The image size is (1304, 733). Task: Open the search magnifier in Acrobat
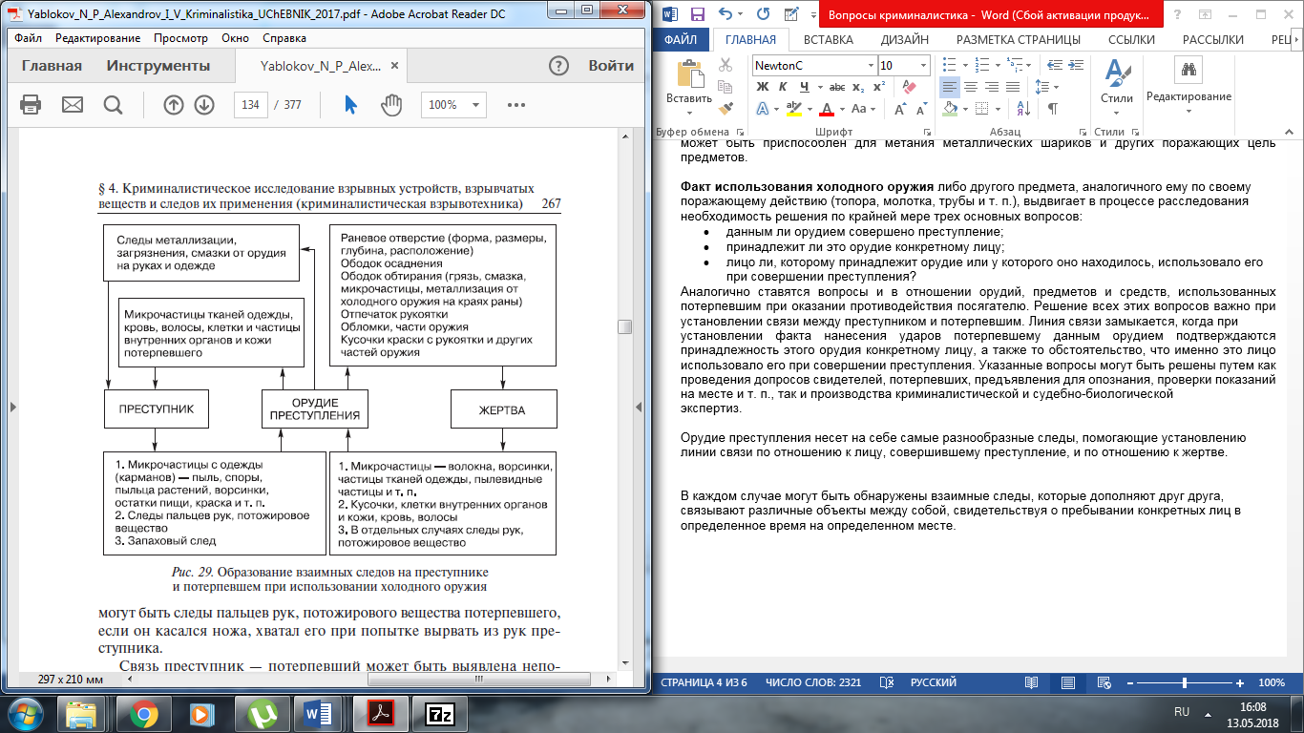click(x=113, y=105)
